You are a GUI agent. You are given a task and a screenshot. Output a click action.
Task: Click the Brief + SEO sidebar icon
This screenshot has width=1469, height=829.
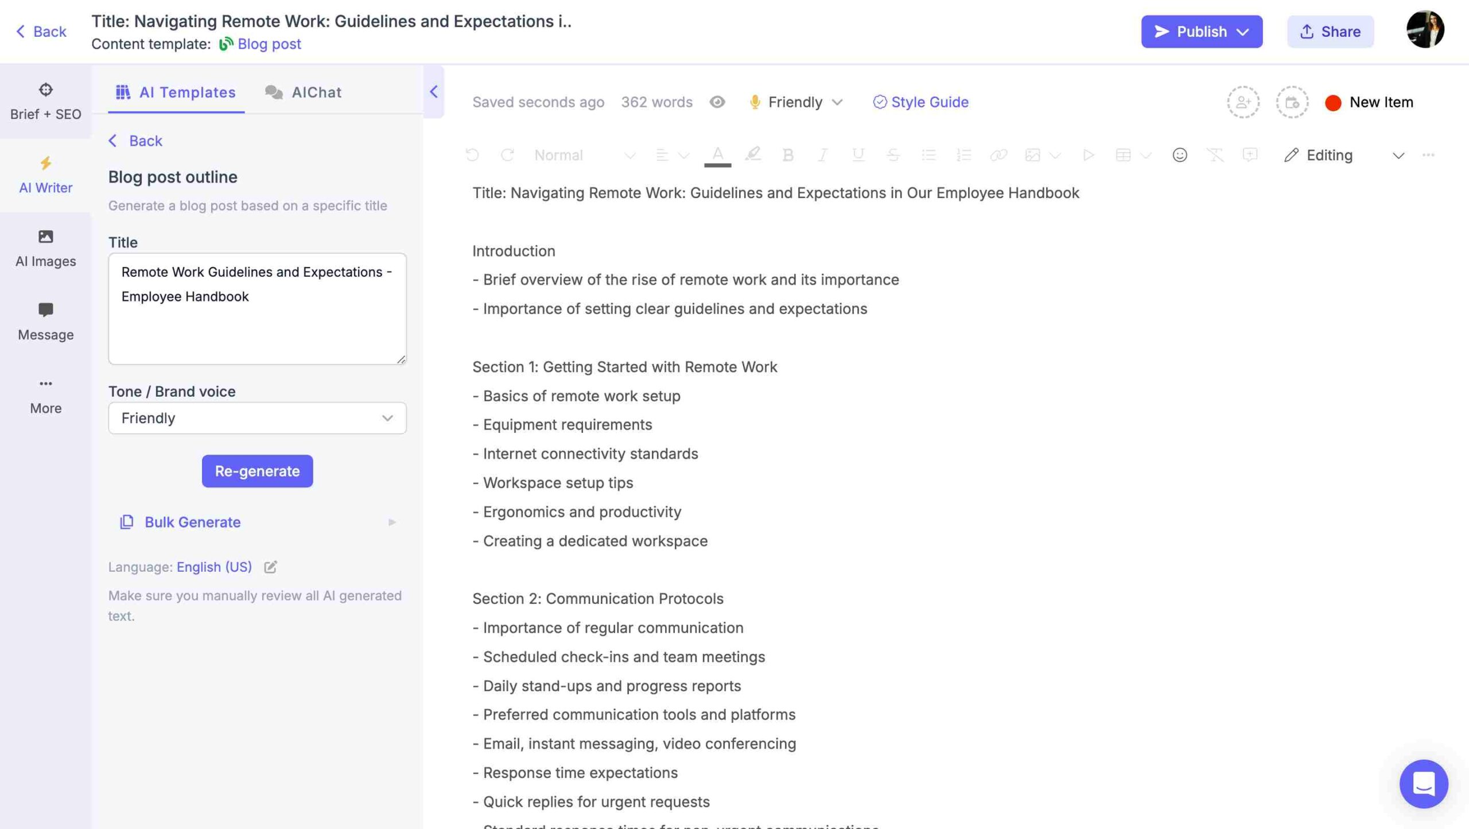45,100
